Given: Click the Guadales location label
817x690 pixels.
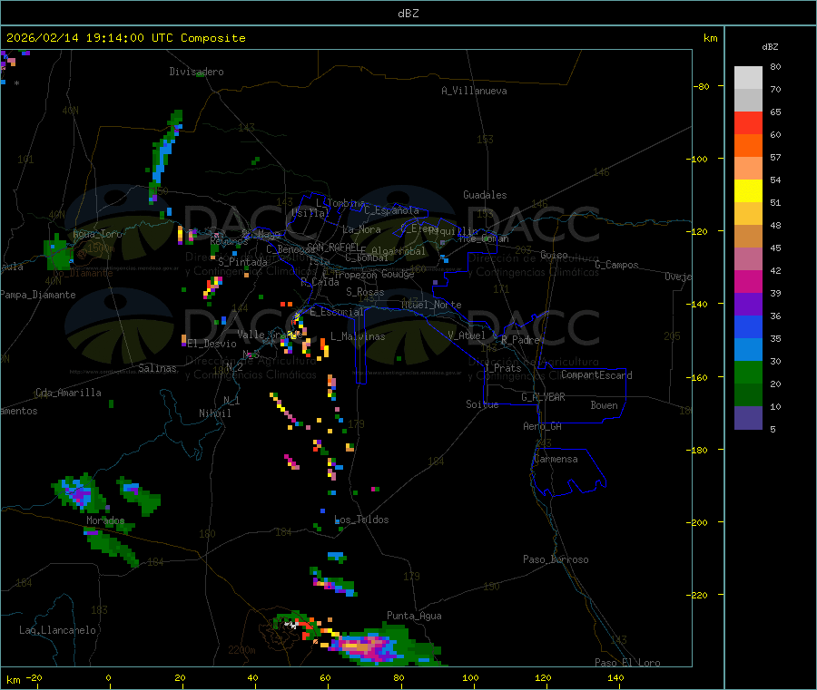Looking at the screenshot, I should coord(485,195).
